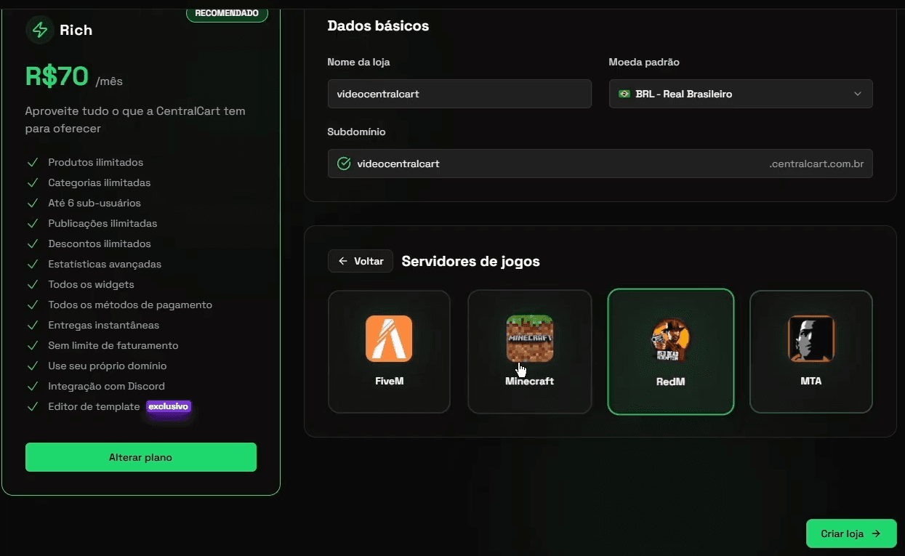Select the FiveM game server card
Viewport: 905px width, 556px height.
(x=389, y=352)
